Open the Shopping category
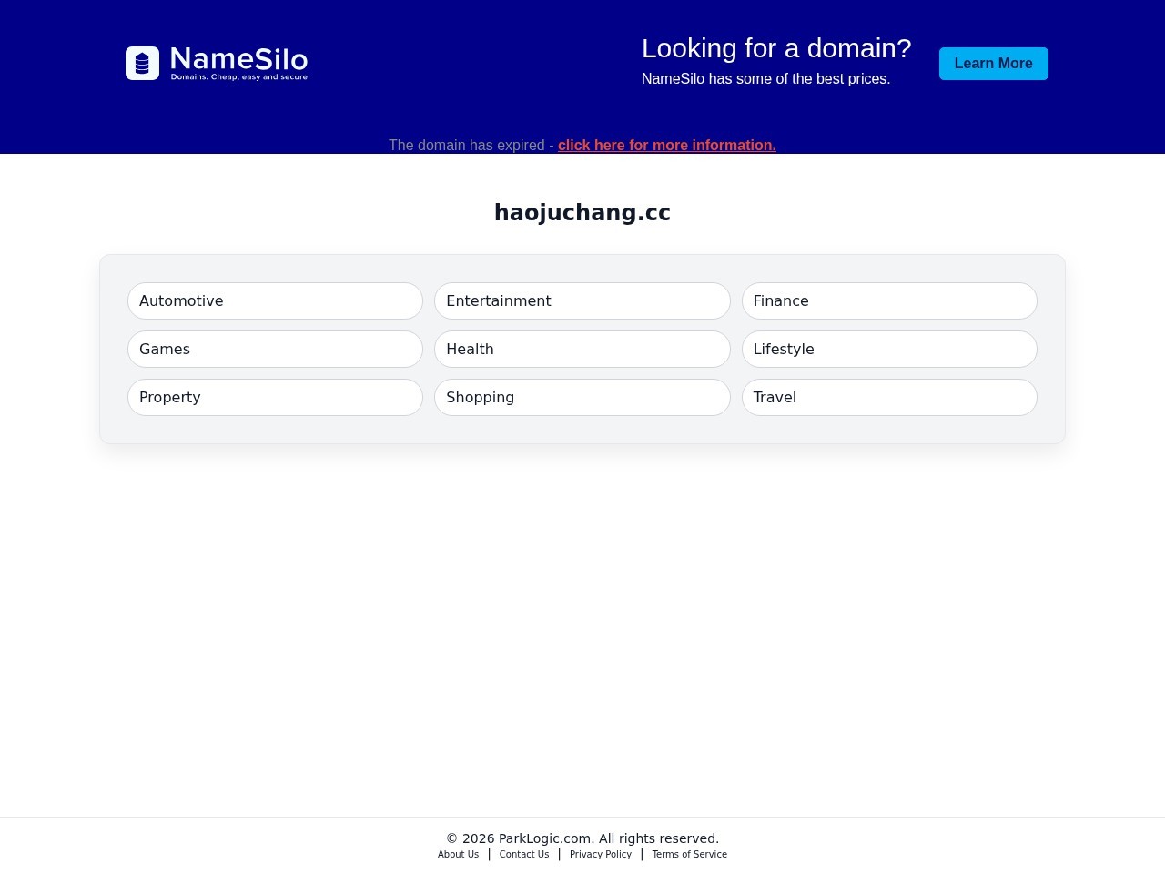This screenshot has width=1165, height=874. tap(582, 398)
